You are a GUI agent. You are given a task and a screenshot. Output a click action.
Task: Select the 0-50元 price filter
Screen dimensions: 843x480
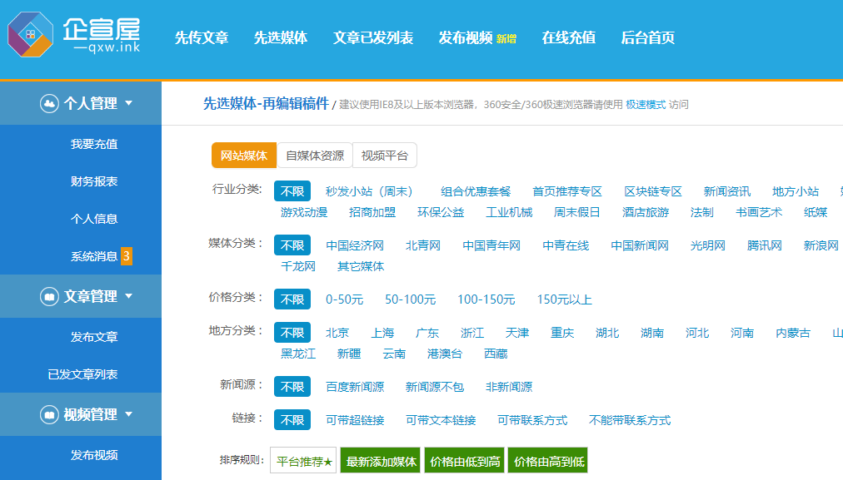344,299
